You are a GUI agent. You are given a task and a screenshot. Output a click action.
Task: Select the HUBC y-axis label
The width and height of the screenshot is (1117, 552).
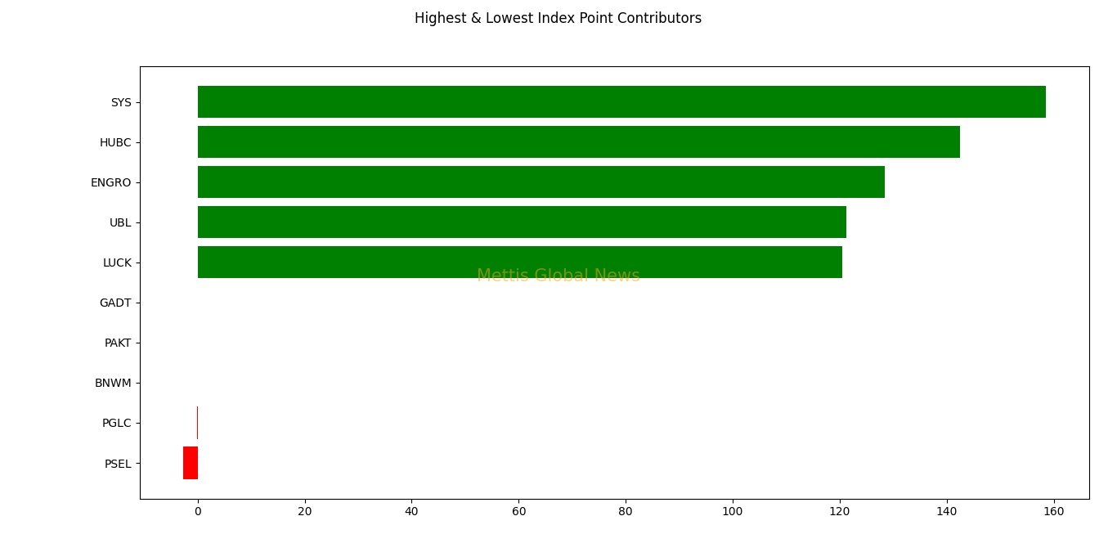point(115,142)
